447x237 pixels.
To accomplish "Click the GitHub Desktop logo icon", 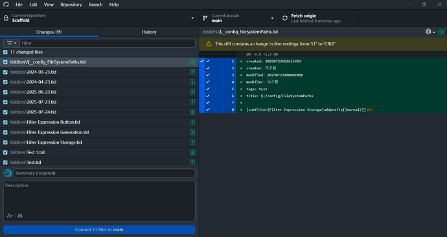I will click(x=6, y=5).
